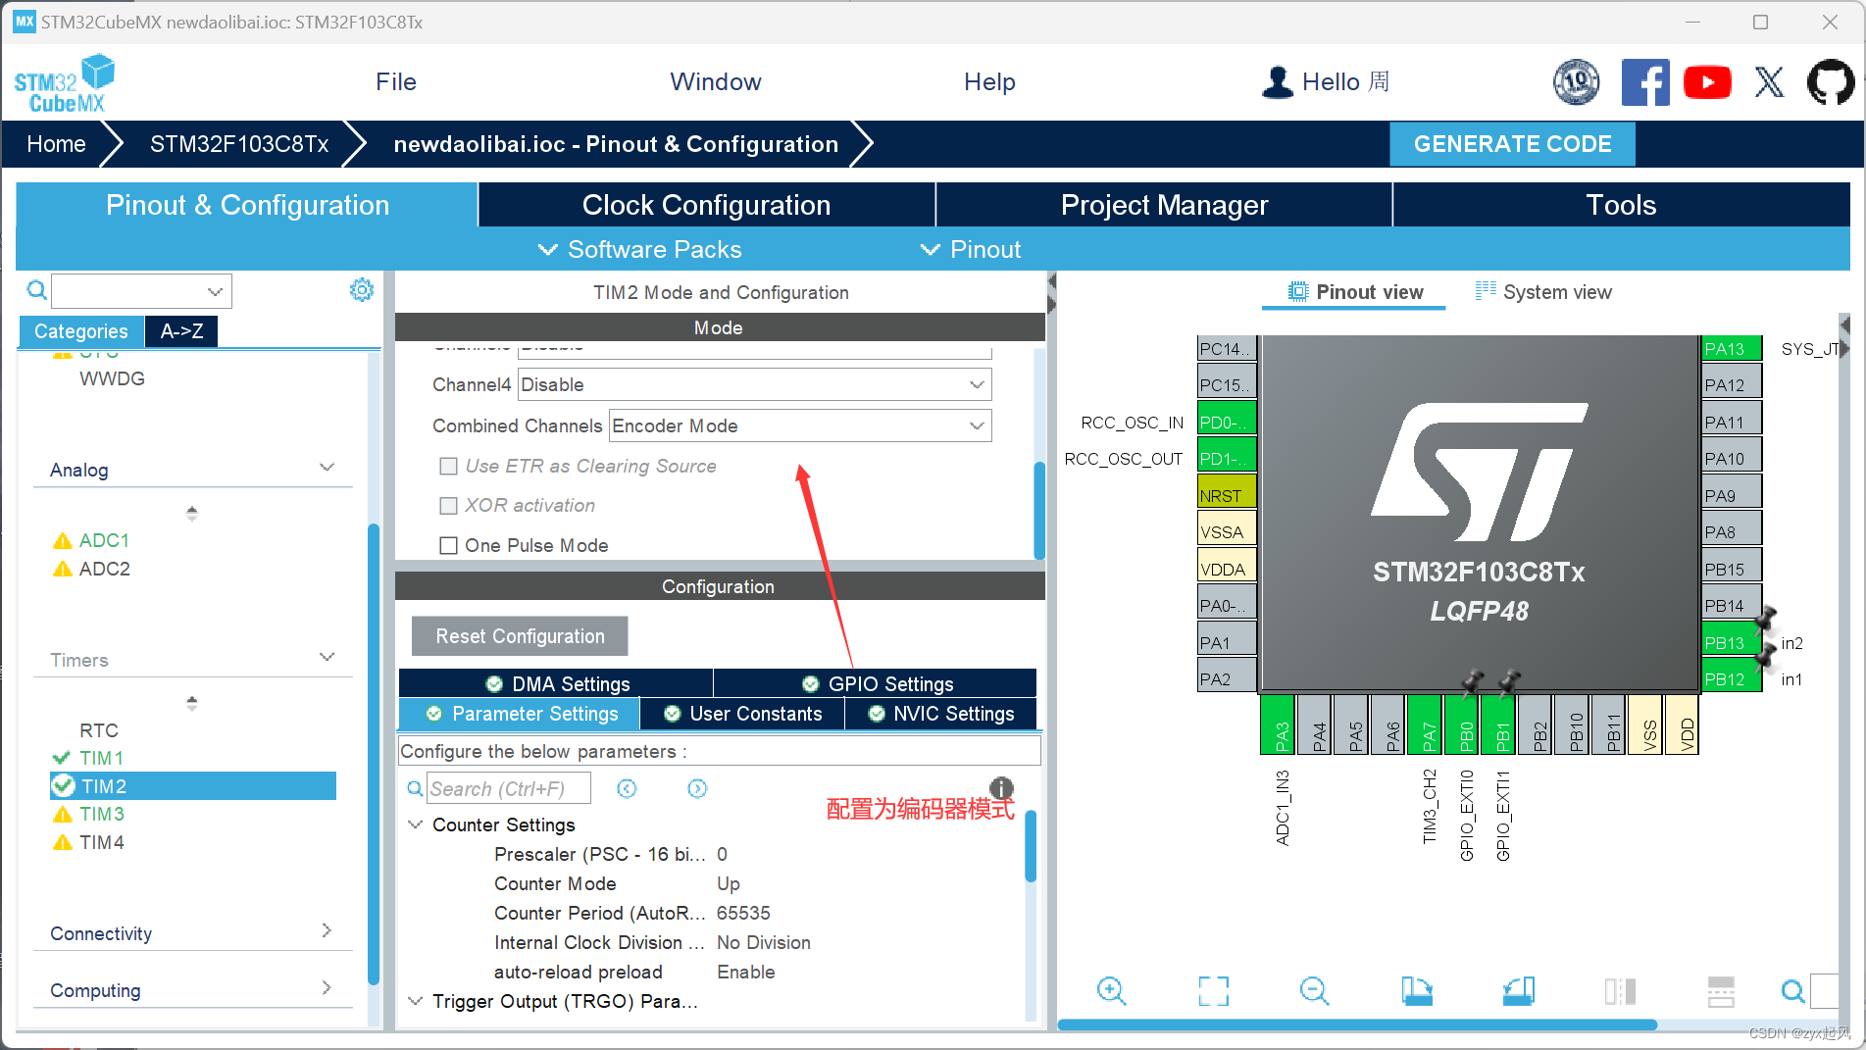This screenshot has height=1050, width=1866.
Task: Rotate the chip counter-clockwise icon
Action: [x=1518, y=991]
